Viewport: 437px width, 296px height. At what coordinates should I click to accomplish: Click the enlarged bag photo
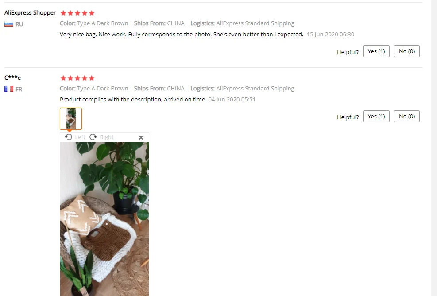pyautogui.click(x=104, y=219)
